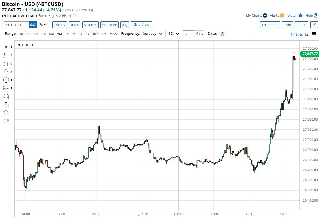Click the f(x) expressions button
Viewport: 325px width, 219px height.
(125, 25)
